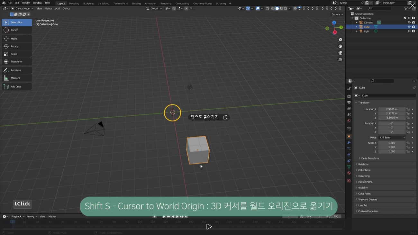This screenshot has height=235, width=418.
Task: Pick the Scale tool
Action: (17, 54)
